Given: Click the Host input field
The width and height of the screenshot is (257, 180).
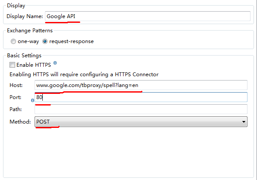Looking at the screenshot, I should pyautogui.click(x=141, y=85).
